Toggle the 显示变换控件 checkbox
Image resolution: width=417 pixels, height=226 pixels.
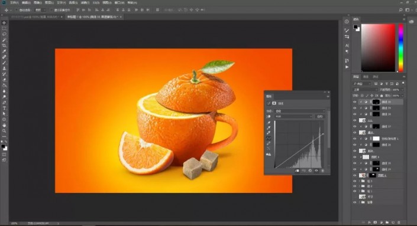51,10
